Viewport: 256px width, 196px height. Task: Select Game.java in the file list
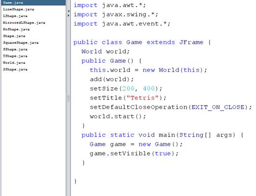pyautogui.click(x=33, y=2)
